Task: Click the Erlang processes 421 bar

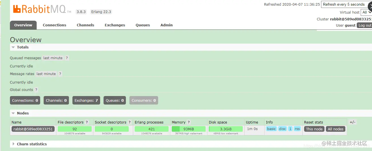Action: coord(152,129)
